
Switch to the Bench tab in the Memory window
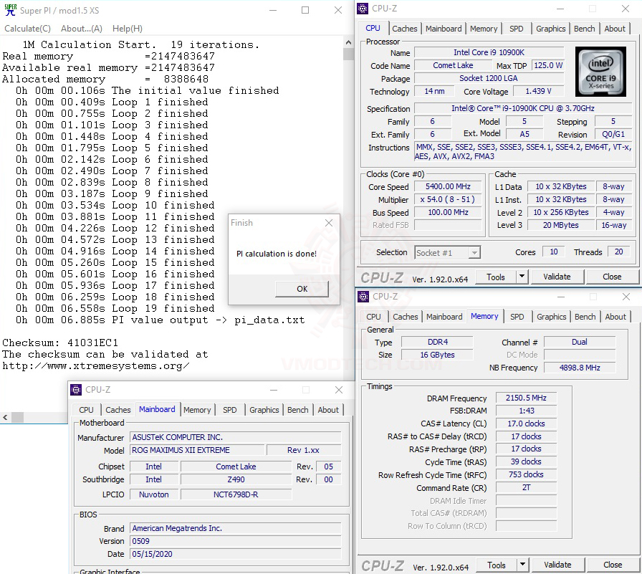point(585,316)
